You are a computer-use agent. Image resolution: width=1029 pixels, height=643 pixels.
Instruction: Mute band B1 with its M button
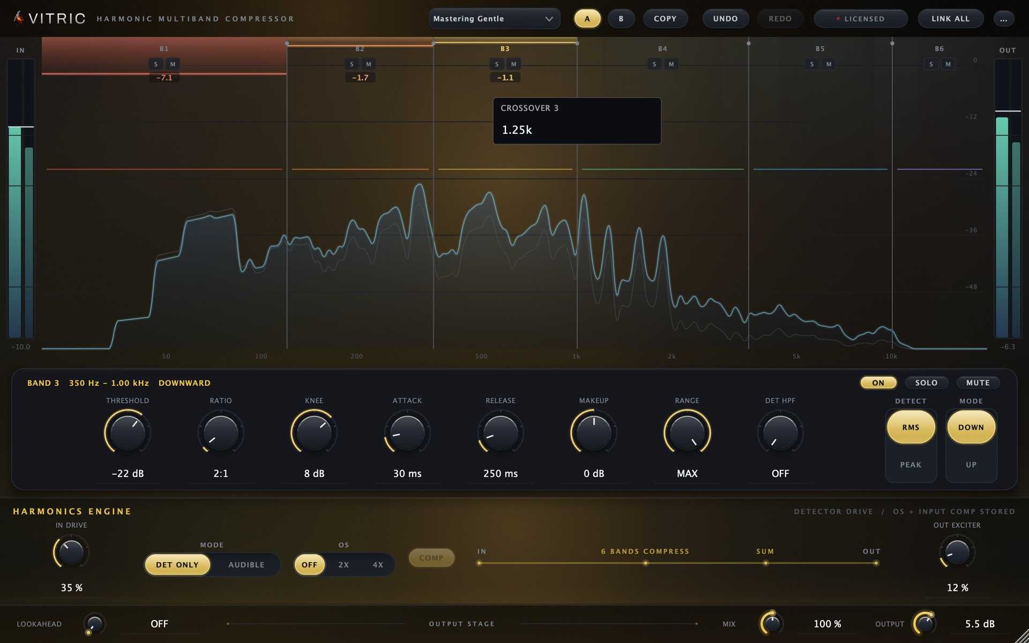point(173,64)
